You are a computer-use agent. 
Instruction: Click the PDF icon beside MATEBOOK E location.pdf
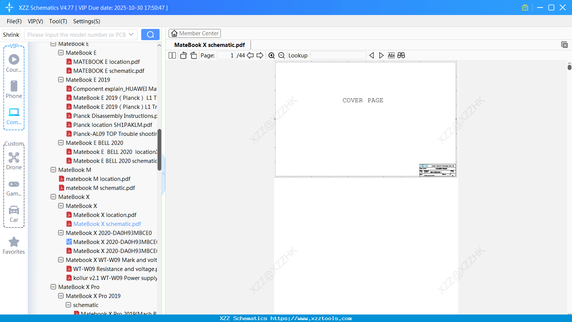click(69, 62)
